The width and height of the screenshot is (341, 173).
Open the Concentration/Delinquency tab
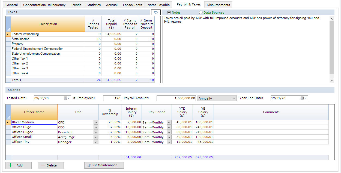point(44,5)
